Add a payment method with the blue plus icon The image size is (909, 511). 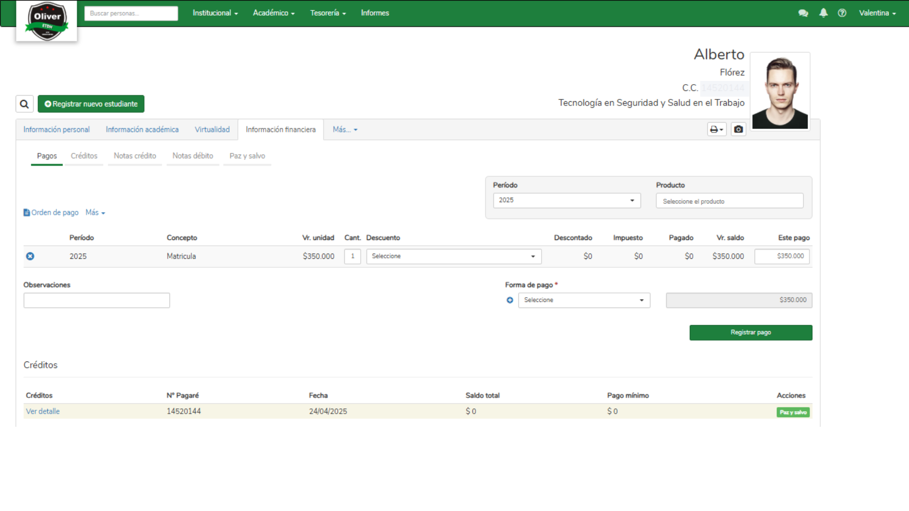click(x=509, y=300)
